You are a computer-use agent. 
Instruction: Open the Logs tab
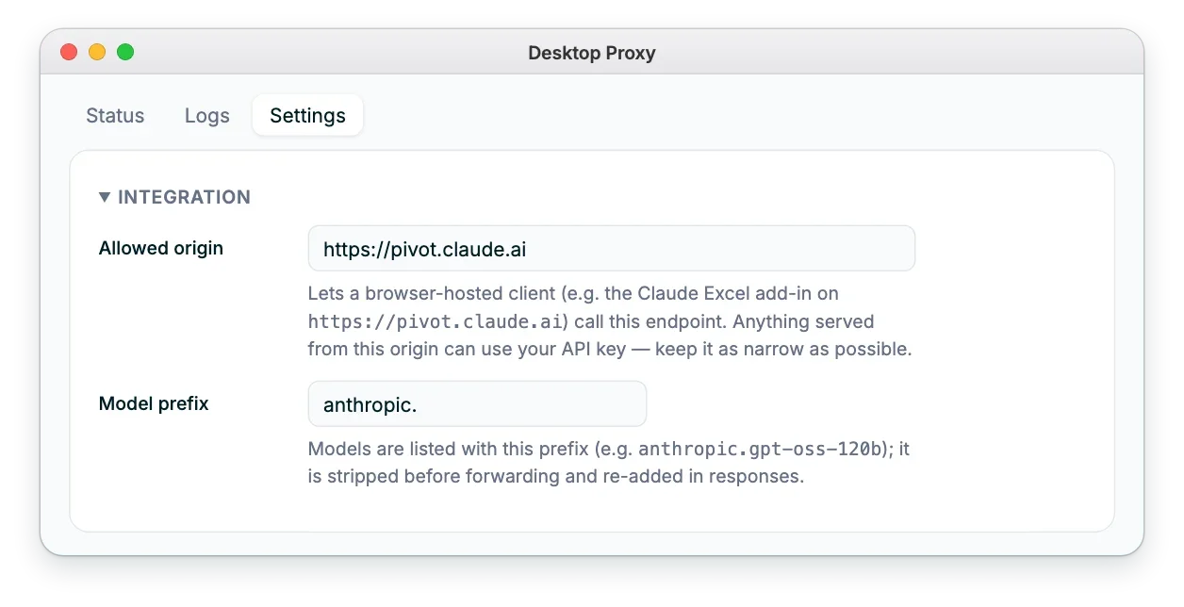[x=207, y=116]
